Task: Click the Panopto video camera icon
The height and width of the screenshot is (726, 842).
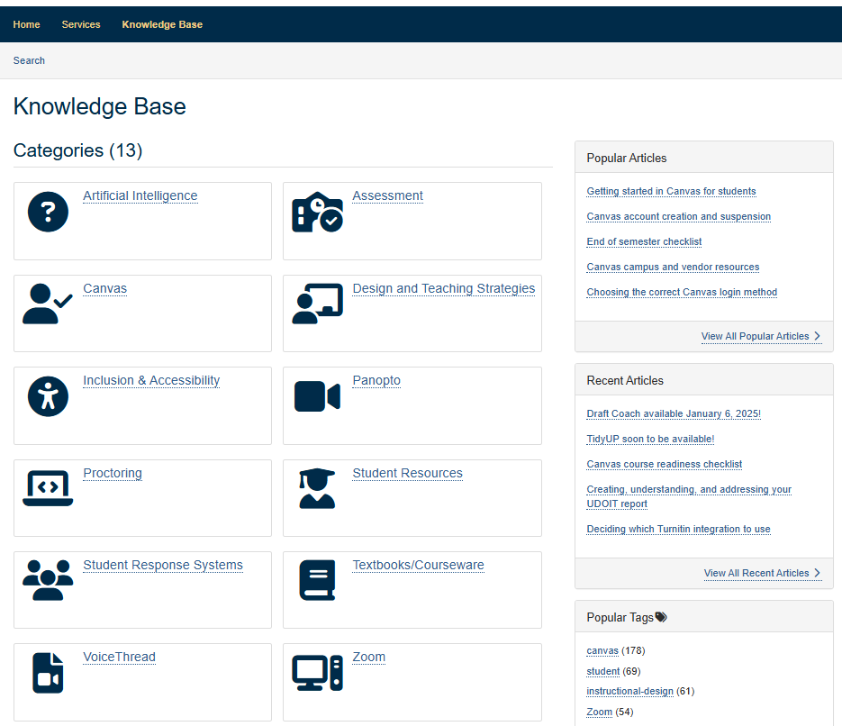Action: pos(317,397)
